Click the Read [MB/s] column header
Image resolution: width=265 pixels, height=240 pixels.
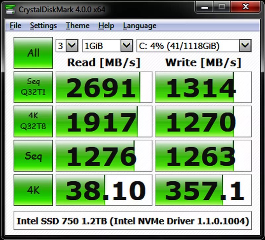(x=104, y=62)
